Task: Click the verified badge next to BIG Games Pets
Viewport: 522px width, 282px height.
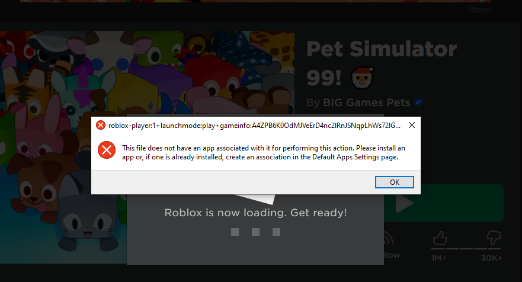Action: pos(418,102)
